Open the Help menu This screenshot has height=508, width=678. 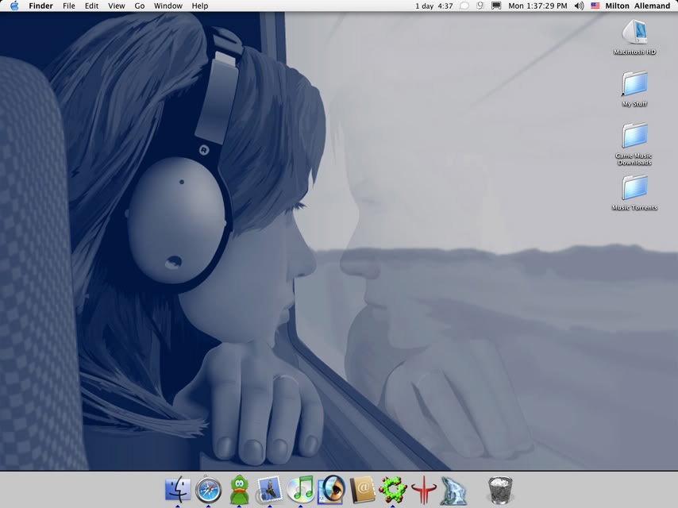[200, 6]
